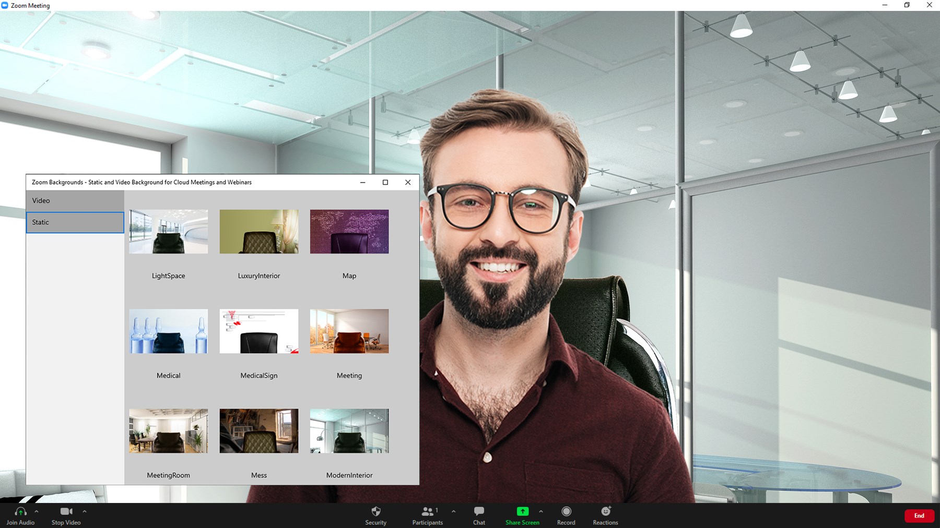The image size is (940, 528).
Task: Open the Security shield menu
Action: [375, 512]
